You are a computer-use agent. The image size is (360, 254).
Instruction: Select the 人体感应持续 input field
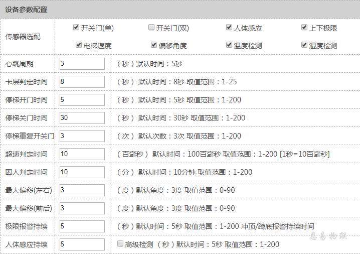82,244
